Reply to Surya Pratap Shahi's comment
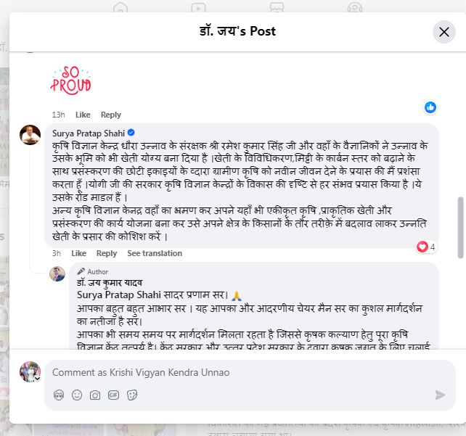Screen dimensions: 466x436 (x=107, y=253)
